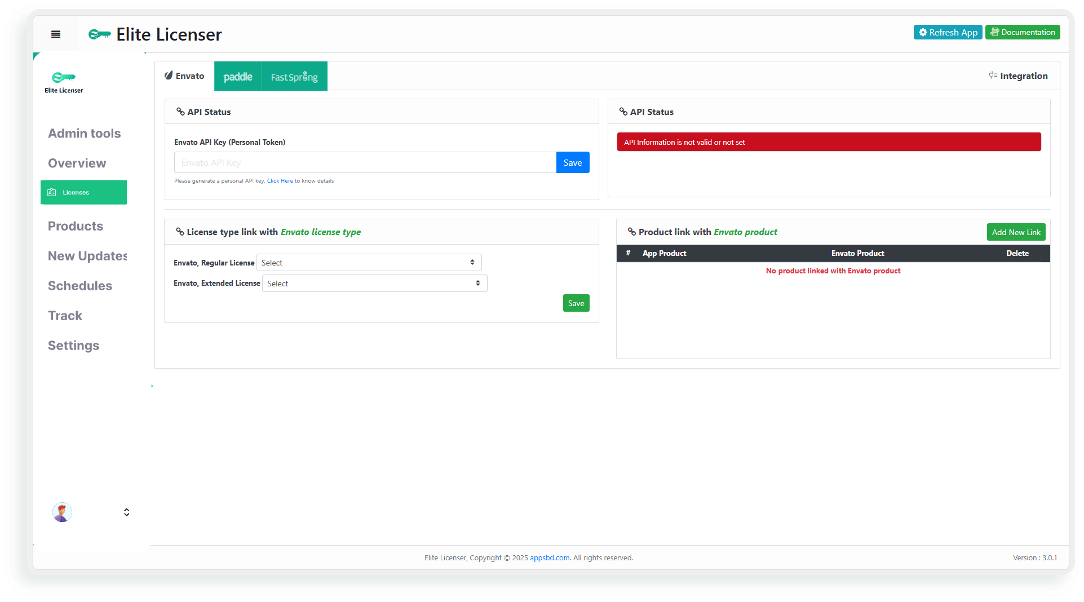Click the link icon beside right API Status

tap(623, 112)
